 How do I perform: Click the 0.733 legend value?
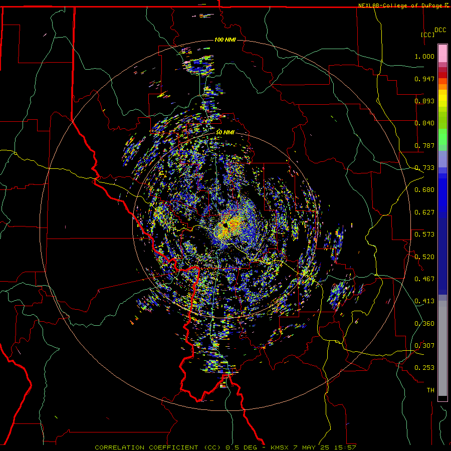pyautogui.click(x=424, y=168)
